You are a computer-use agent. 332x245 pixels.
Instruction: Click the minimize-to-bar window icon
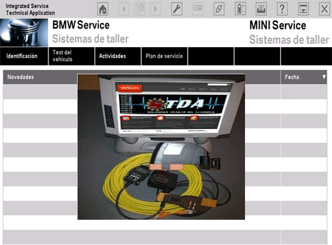(303, 9)
